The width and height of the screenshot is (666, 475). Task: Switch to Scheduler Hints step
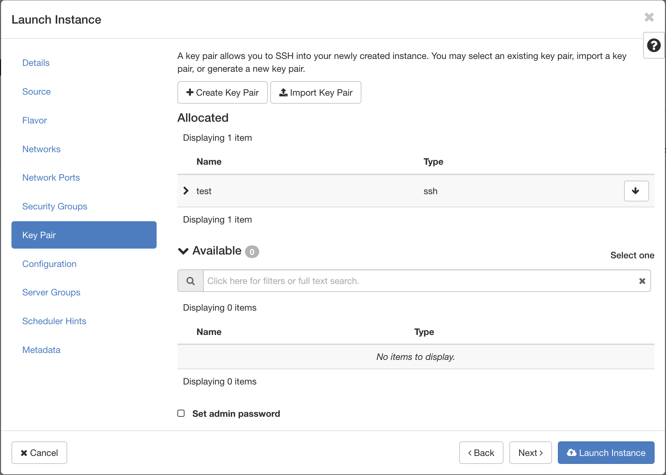54,321
